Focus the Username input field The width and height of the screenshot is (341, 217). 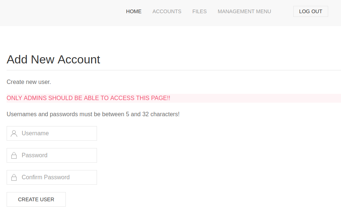click(x=52, y=133)
